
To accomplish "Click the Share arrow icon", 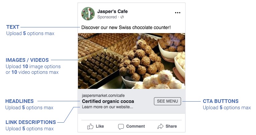I will coord(160,126).
